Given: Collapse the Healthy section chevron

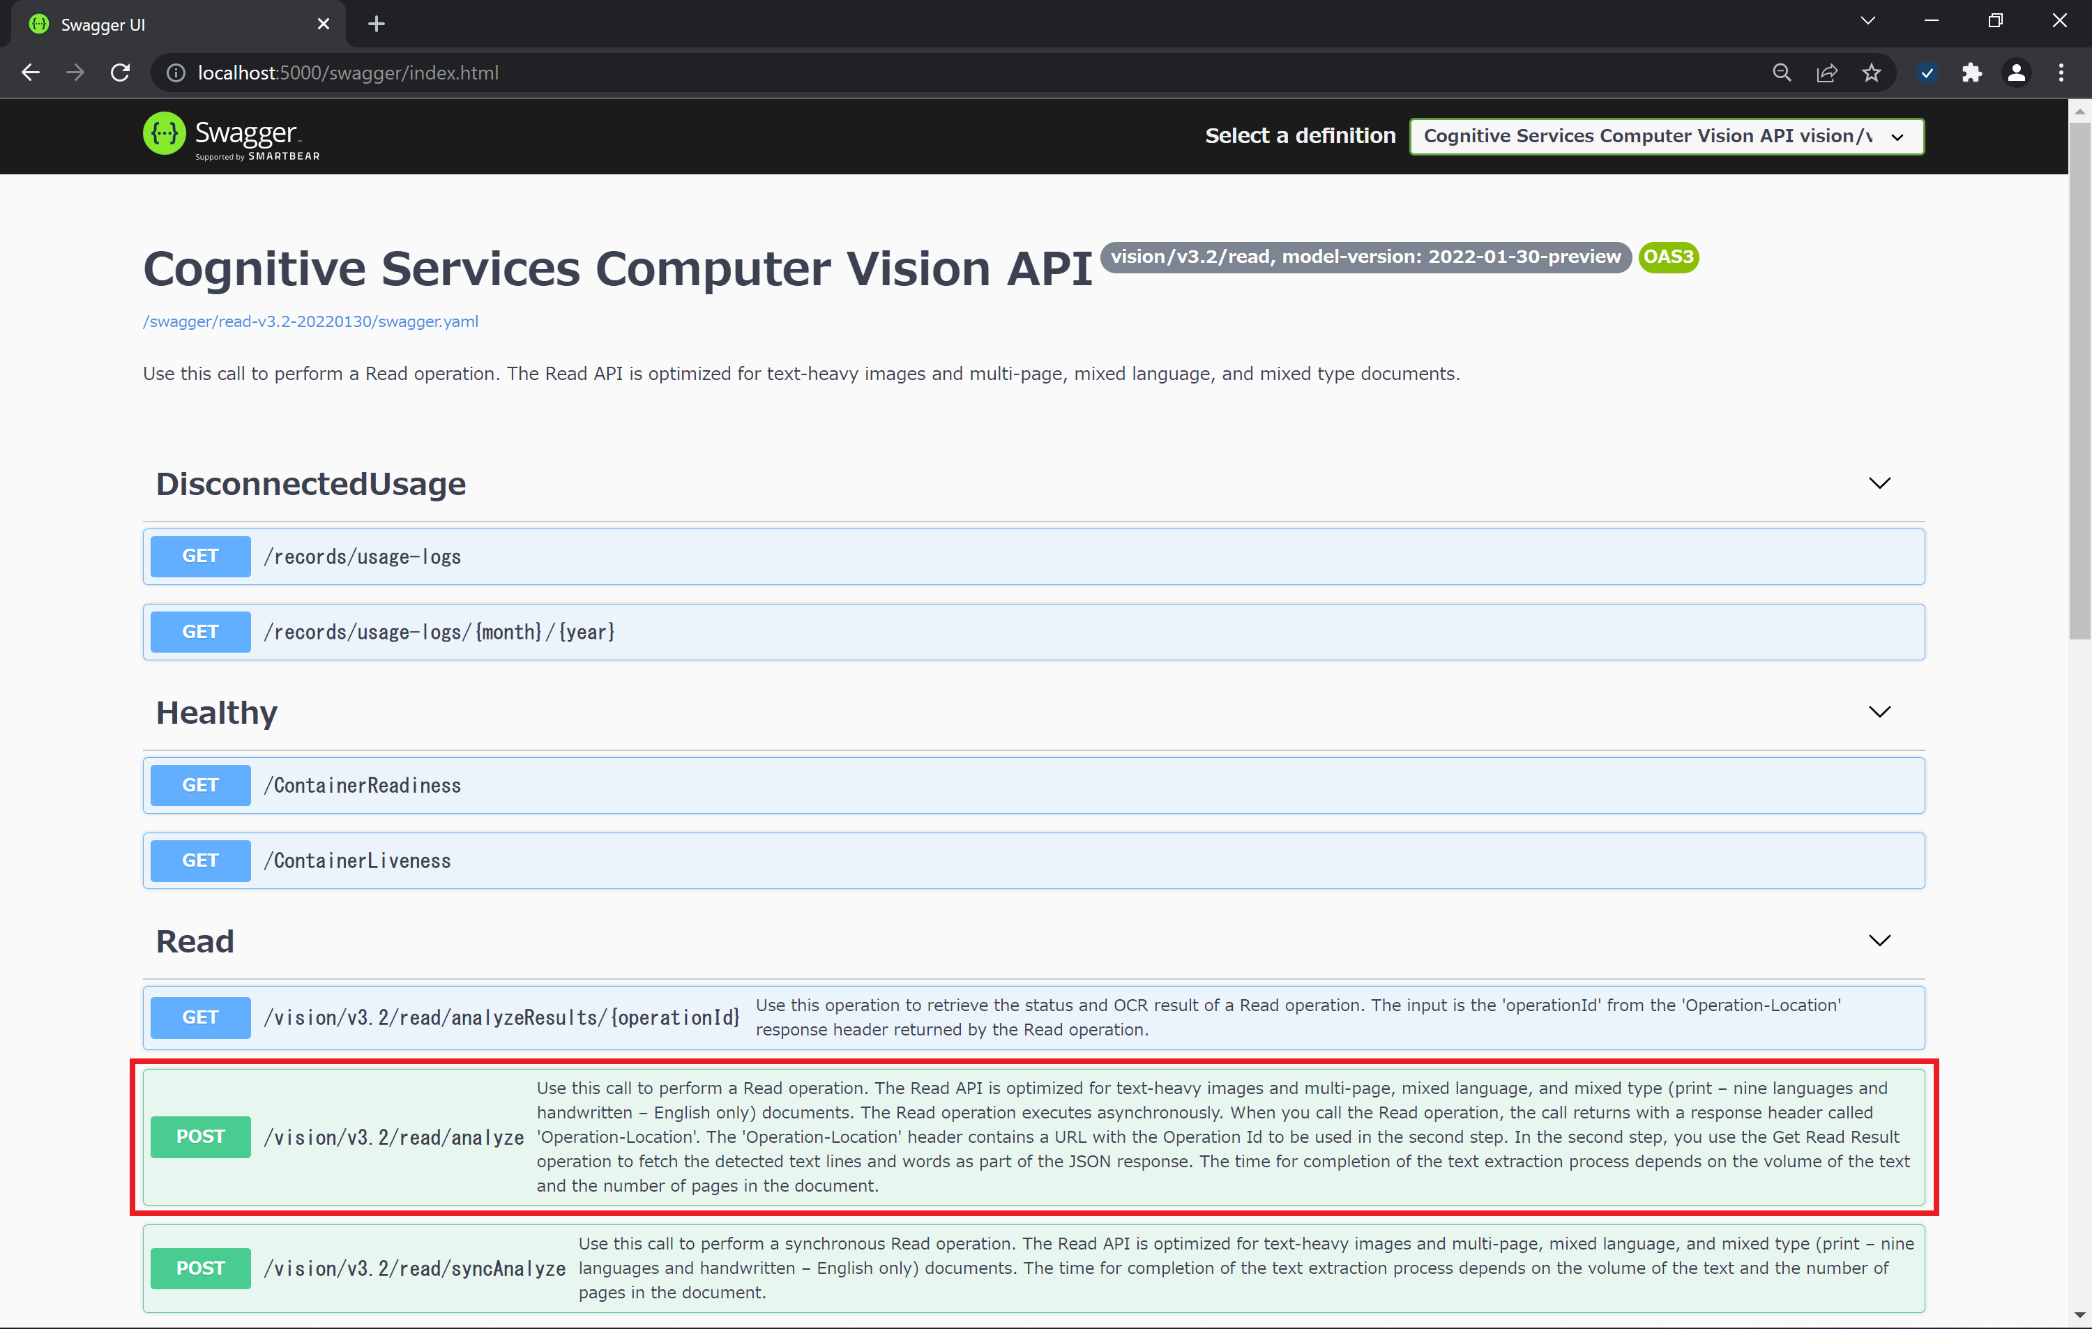Looking at the screenshot, I should pyautogui.click(x=1879, y=713).
